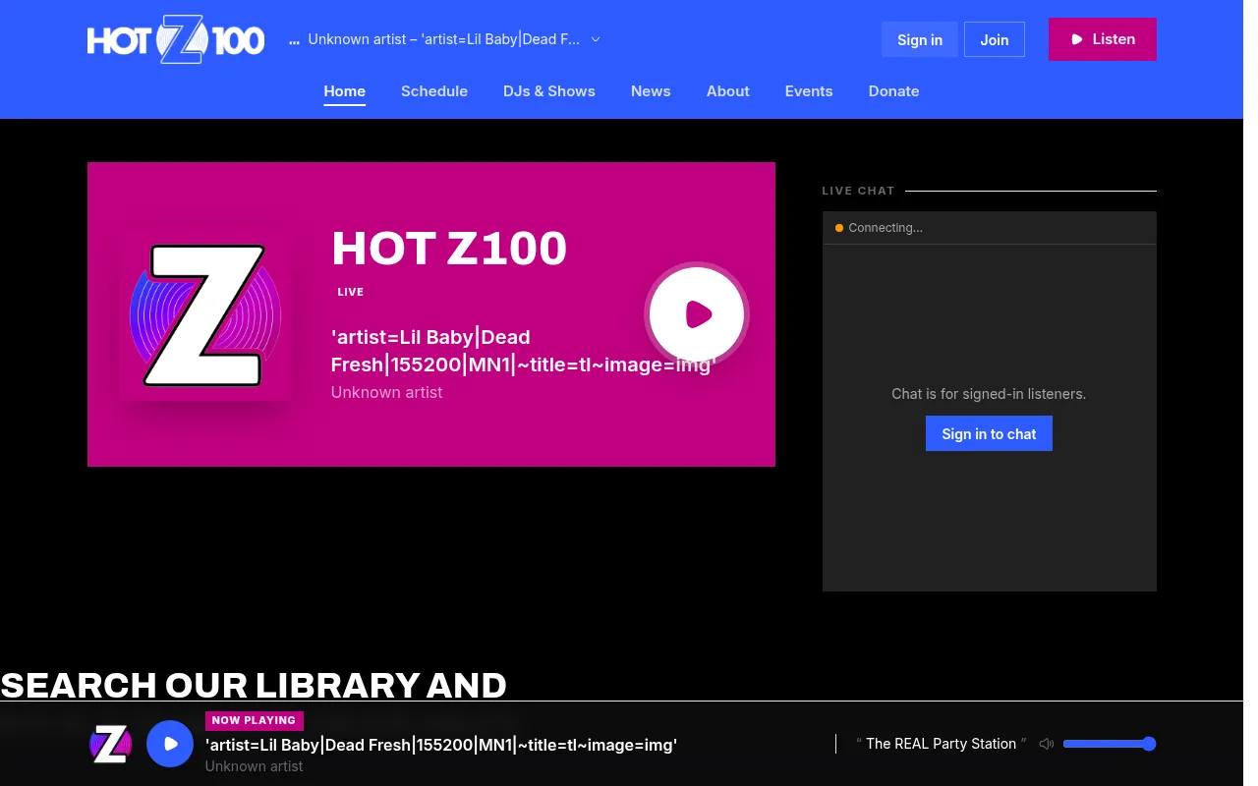Go to the Donate page

[x=894, y=91]
